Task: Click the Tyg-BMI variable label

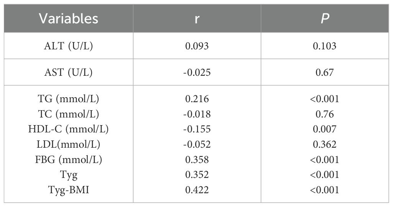Action: click(x=69, y=189)
